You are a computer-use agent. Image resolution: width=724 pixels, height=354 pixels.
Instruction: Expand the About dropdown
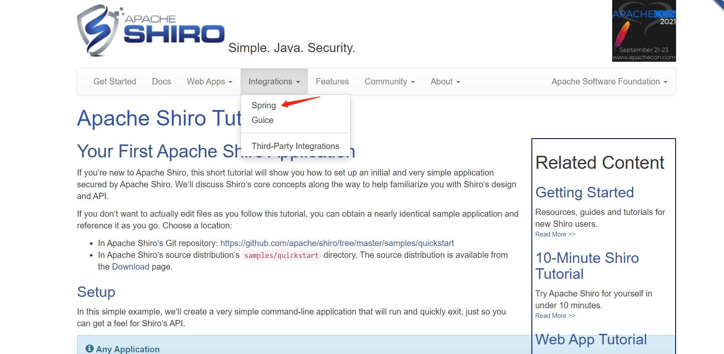coord(445,81)
